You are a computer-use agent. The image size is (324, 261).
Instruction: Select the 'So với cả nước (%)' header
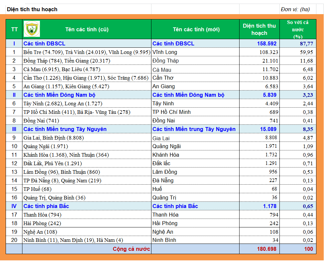(298, 29)
